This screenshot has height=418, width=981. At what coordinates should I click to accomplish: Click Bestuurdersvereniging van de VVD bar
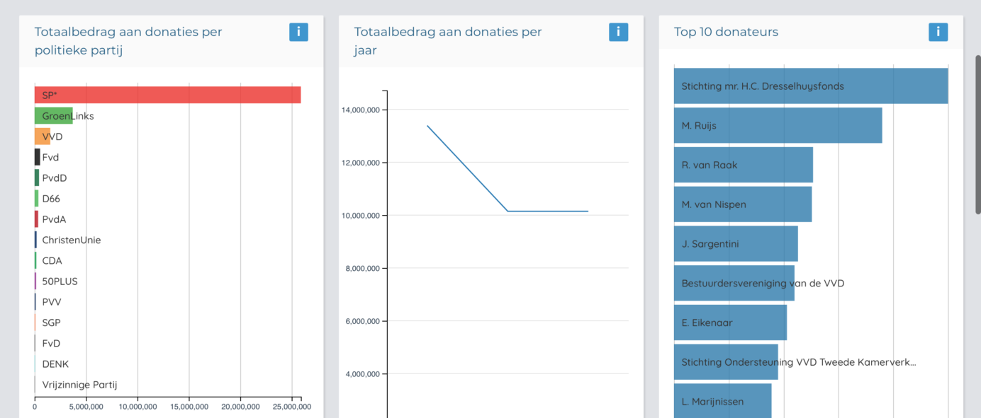pos(734,283)
